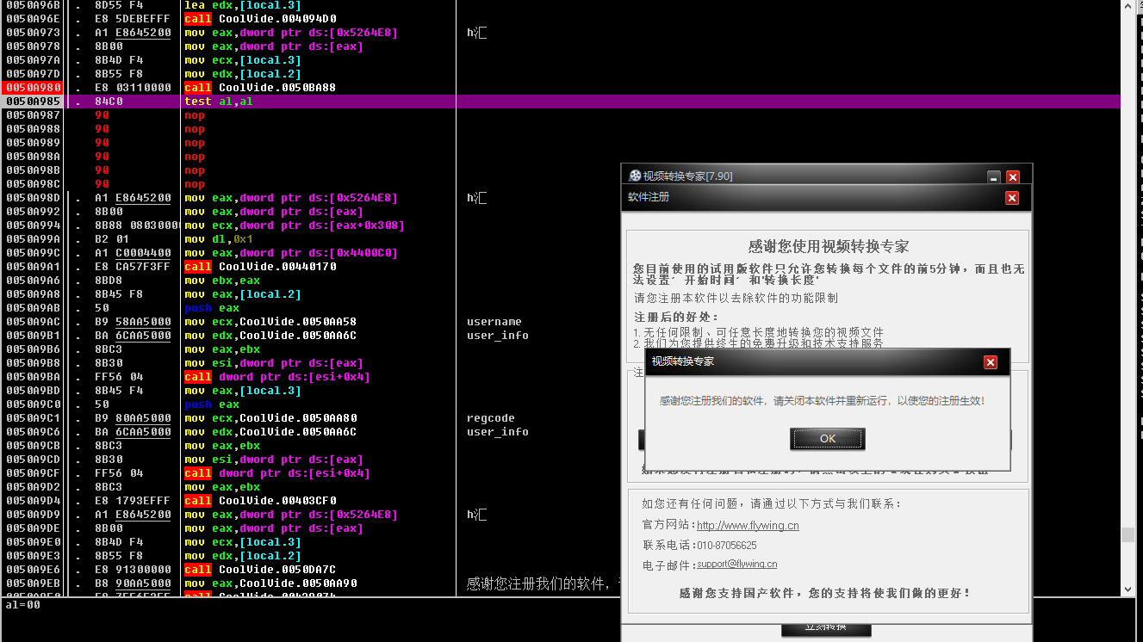Select the red breakpoint address 0050A980
The image size is (1143, 642).
(x=33, y=88)
